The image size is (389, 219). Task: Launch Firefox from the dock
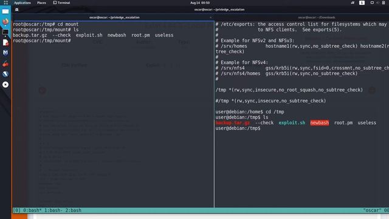[5, 21]
